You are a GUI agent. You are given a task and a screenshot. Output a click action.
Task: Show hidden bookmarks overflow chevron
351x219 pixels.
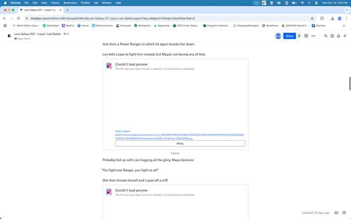tap(344, 25)
